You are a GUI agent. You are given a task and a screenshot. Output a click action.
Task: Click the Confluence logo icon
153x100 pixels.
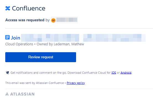coord(8,8)
